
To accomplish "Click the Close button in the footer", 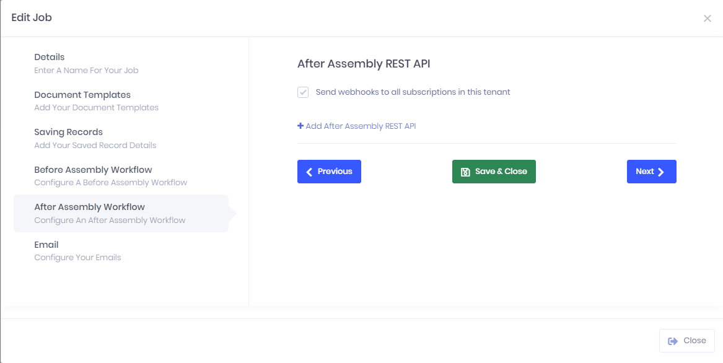I will (x=687, y=341).
